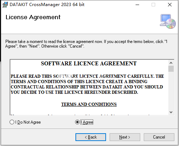
Task: Cancel the installation with the Cancel button
Action: pyautogui.click(x=159, y=137)
